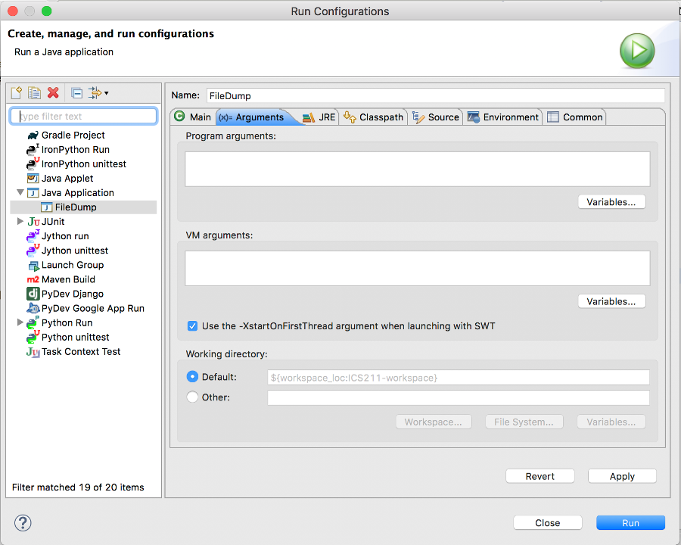Disable the -XstartOnFirstThread SWT argument checkbox
This screenshot has height=545, width=681.
[192, 325]
